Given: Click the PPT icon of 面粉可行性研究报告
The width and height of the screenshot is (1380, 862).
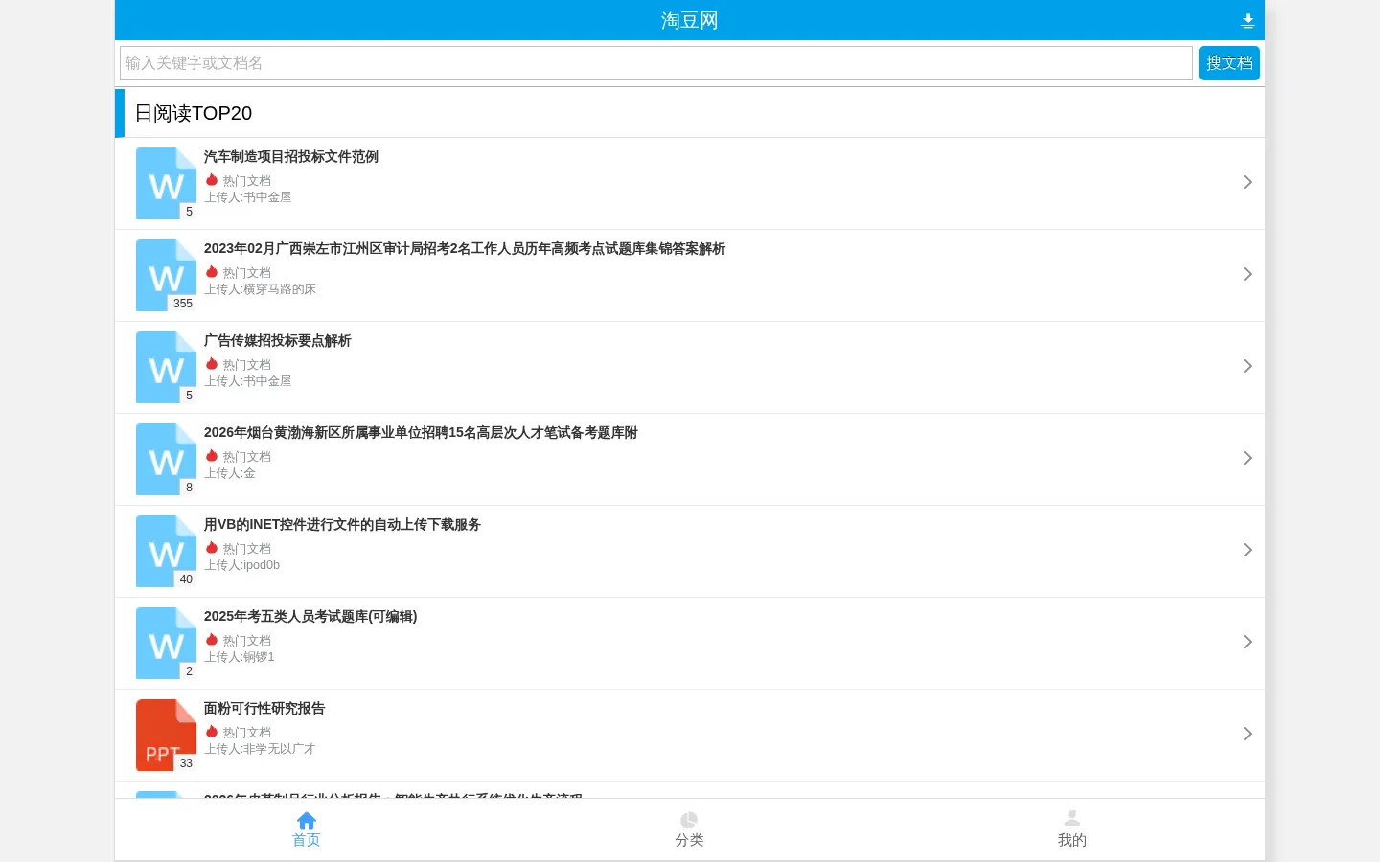Looking at the screenshot, I should 166,735.
